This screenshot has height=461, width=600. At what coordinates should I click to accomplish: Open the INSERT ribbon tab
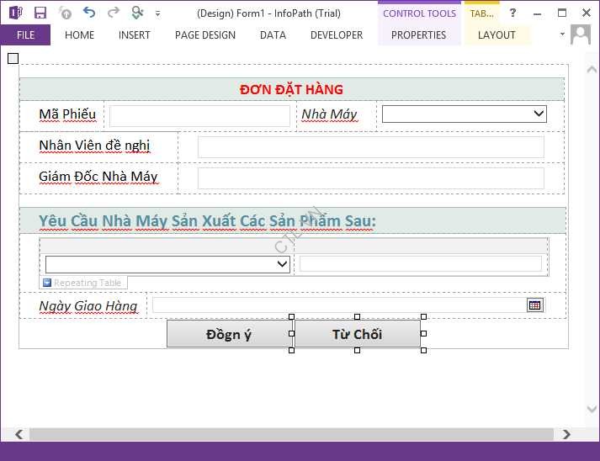coord(135,35)
